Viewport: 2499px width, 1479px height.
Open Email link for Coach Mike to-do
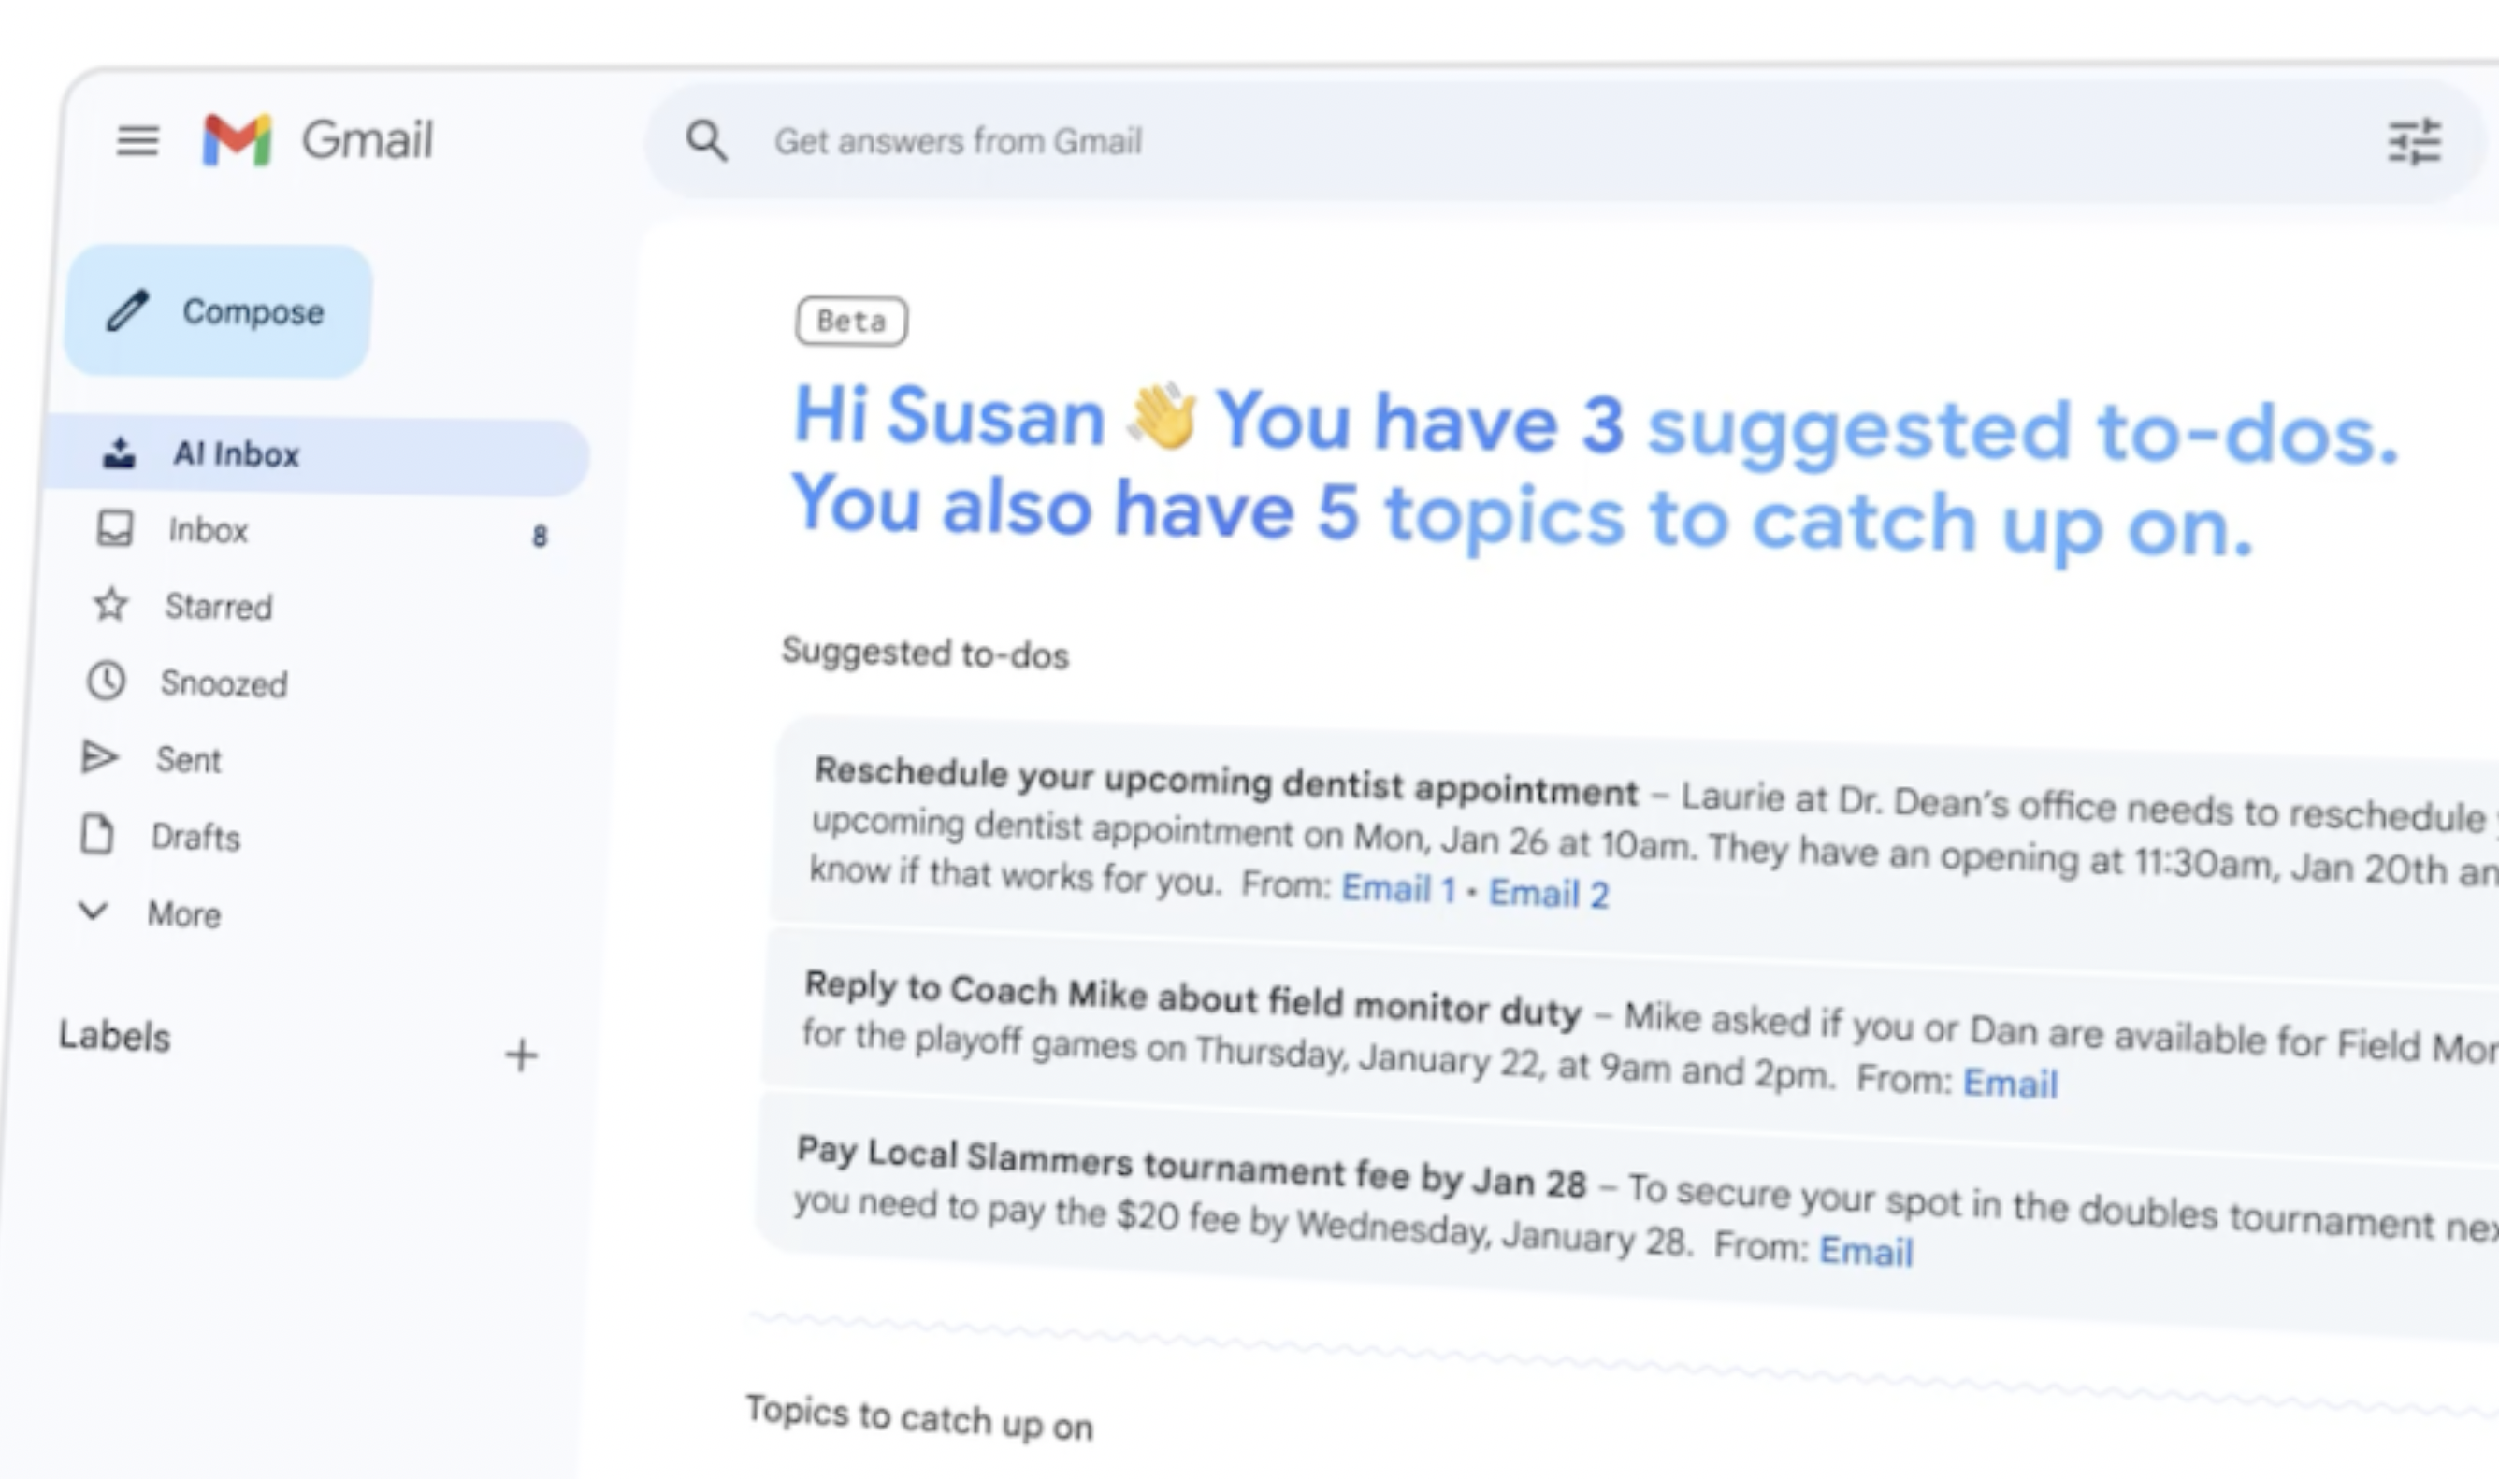coord(2010,1083)
